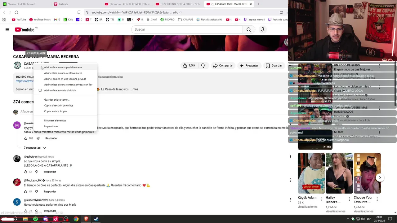The width and height of the screenshot is (397, 223).
Task: Open options for UN POCO DE RUIDO video
Action: pos(379,66)
